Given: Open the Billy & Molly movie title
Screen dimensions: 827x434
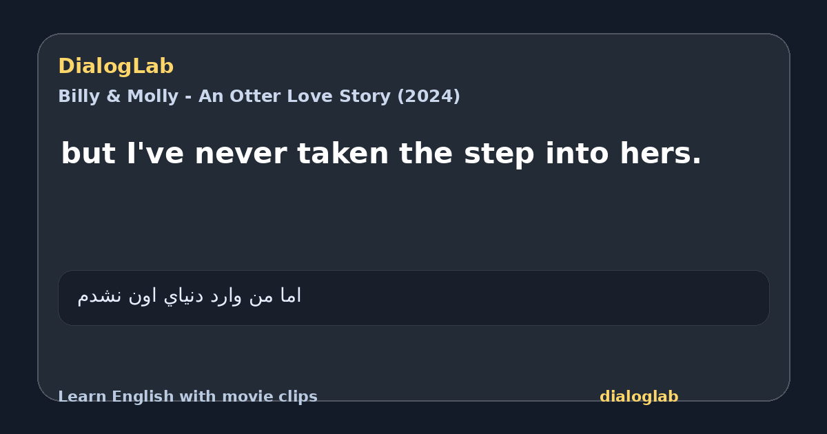Looking at the screenshot, I should 259,96.
